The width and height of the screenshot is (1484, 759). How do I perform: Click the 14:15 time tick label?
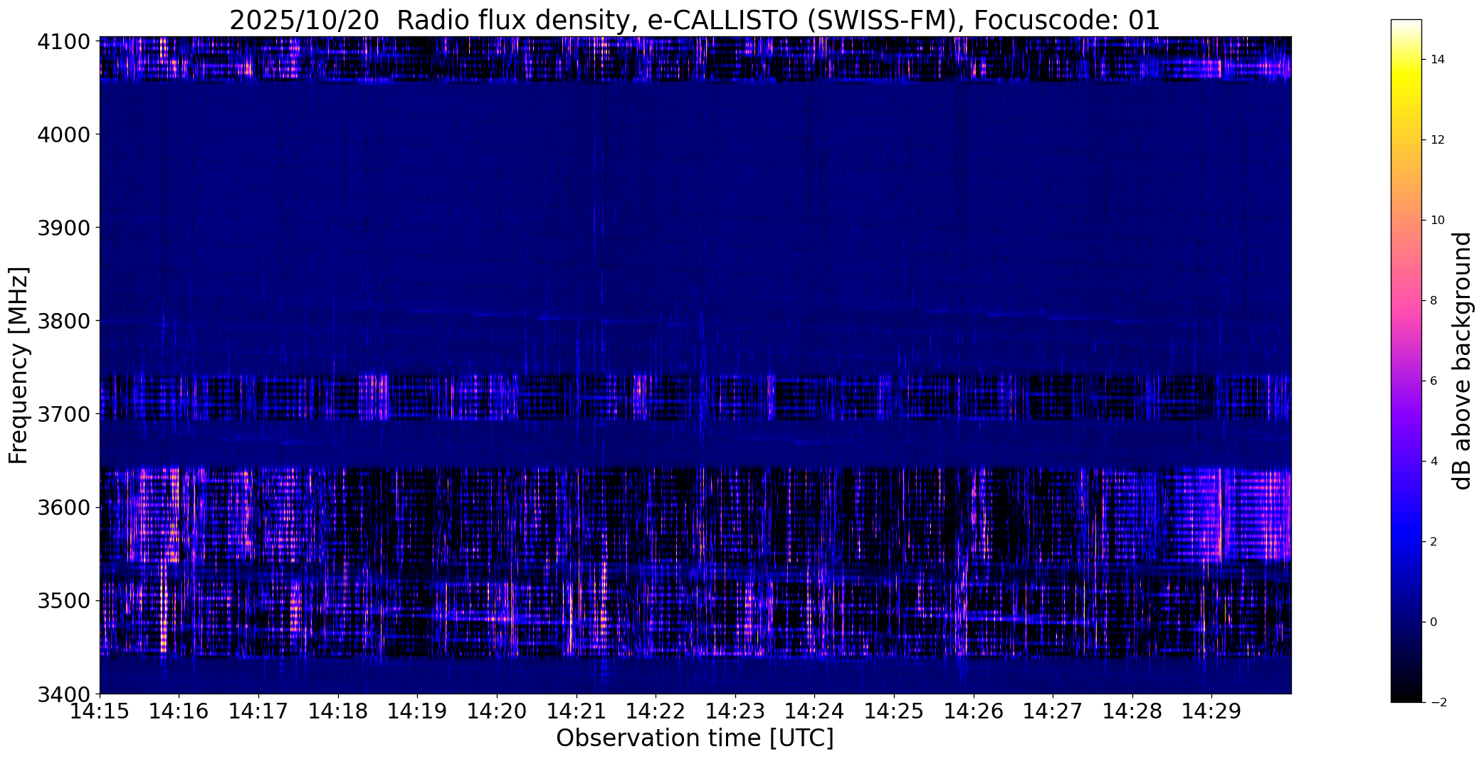[x=100, y=711]
